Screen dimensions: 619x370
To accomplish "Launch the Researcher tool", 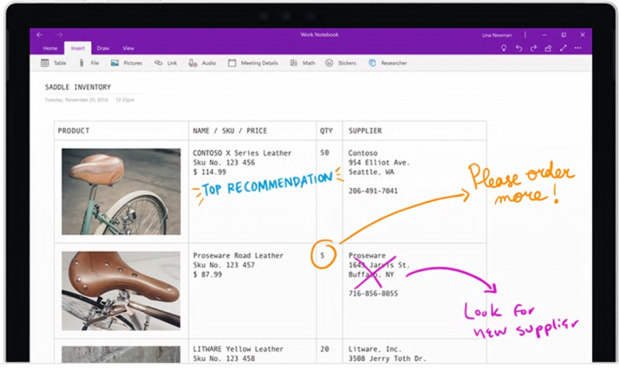I will (388, 63).
